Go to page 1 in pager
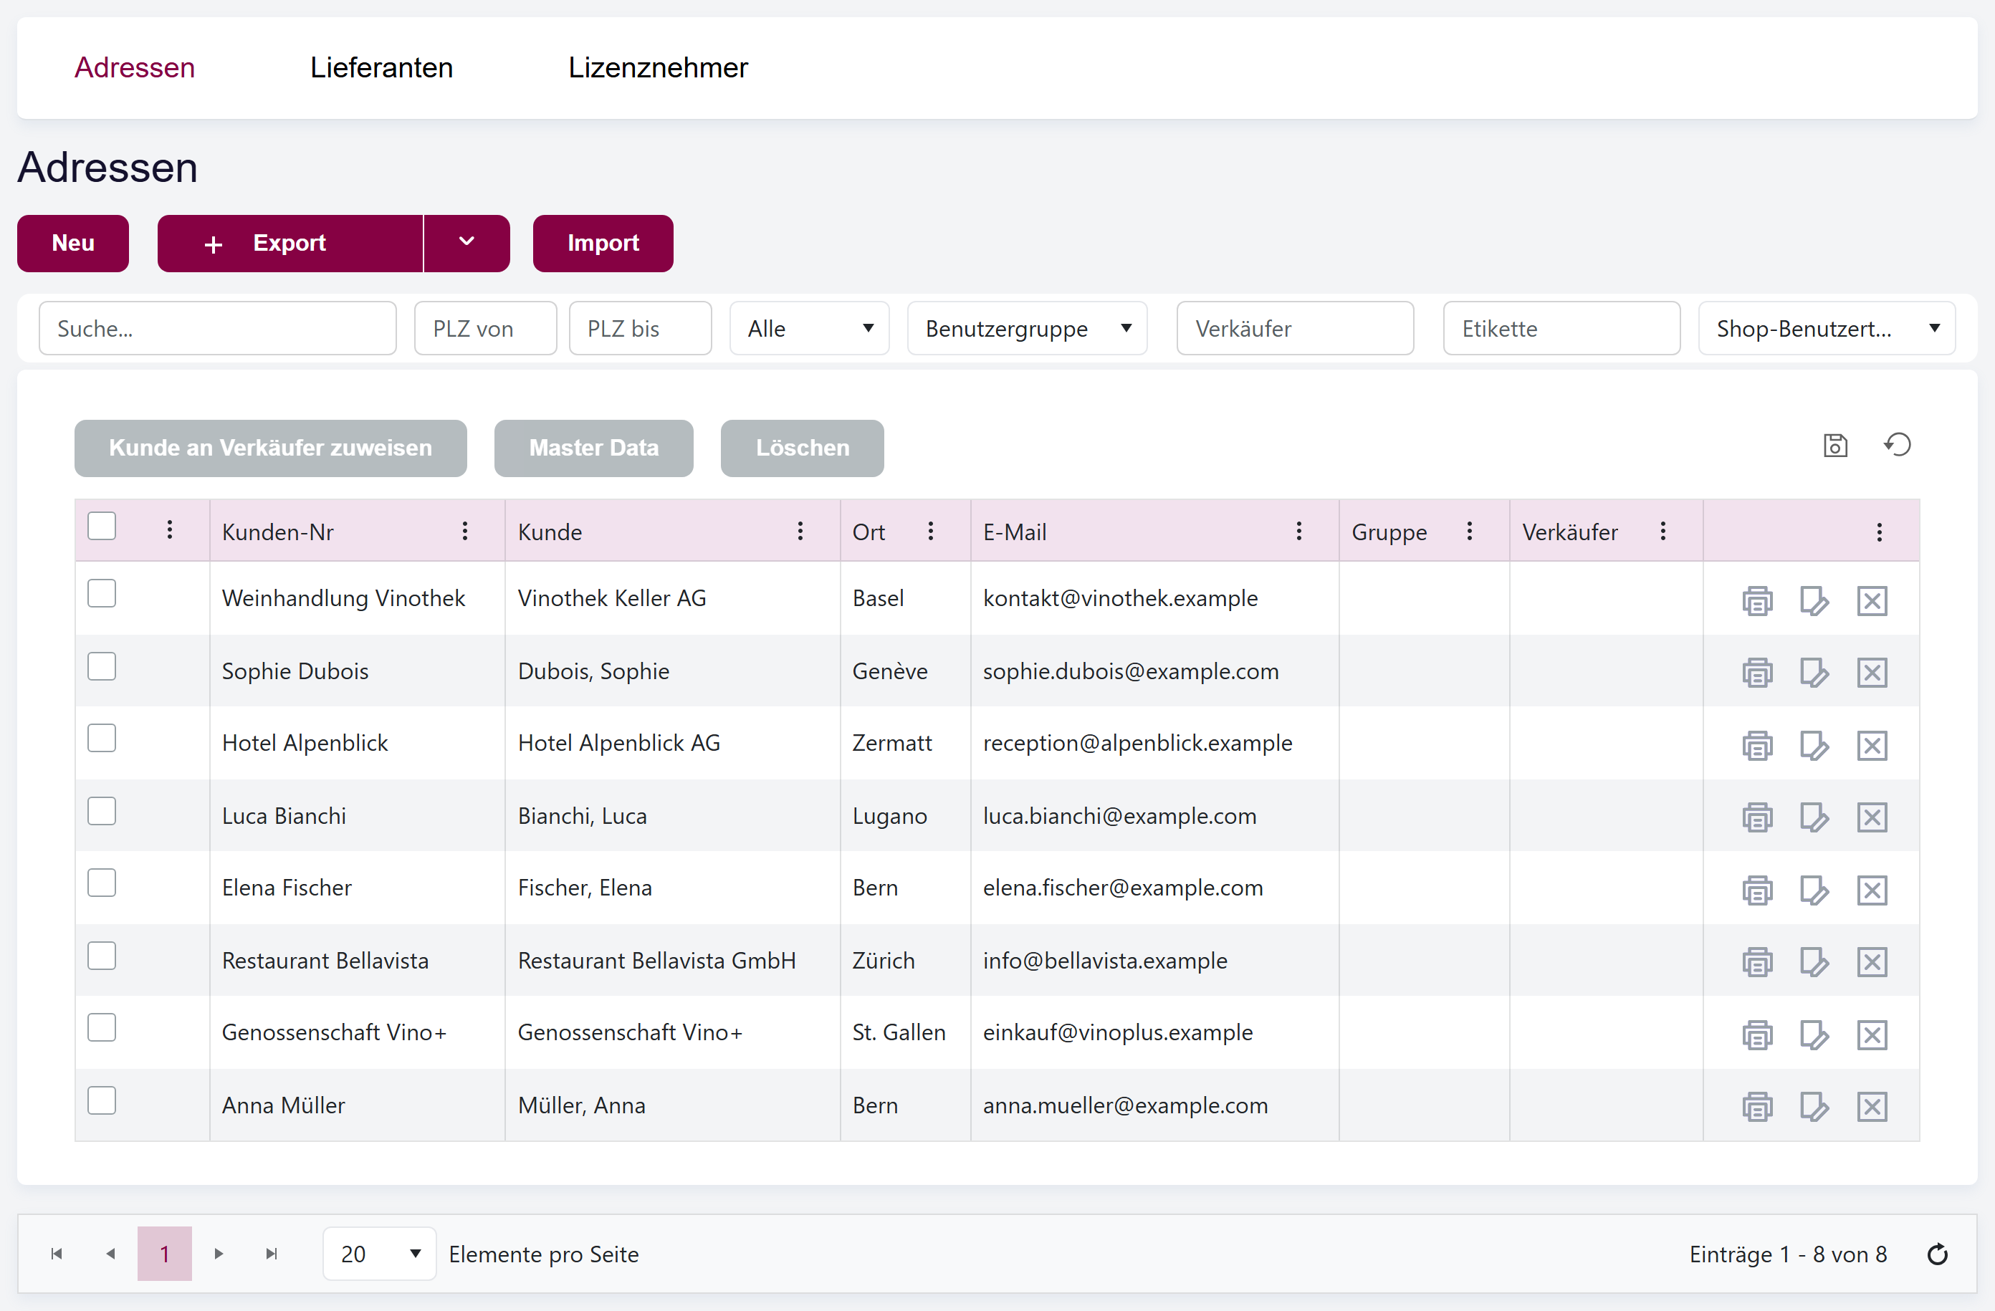The width and height of the screenshot is (1995, 1311). click(164, 1254)
